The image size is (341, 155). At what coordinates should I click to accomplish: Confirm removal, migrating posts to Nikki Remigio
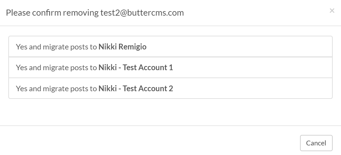click(x=170, y=47)
